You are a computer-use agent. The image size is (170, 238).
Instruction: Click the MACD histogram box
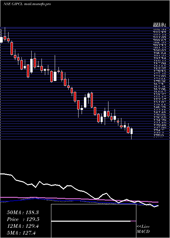click(93, 221)
